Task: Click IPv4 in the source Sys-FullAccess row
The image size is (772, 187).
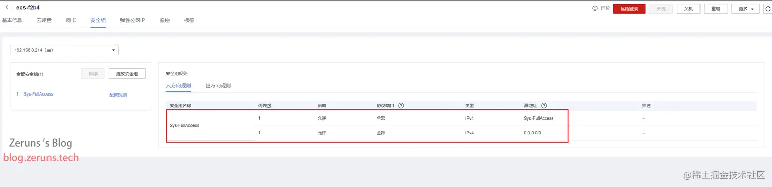Action: click(469, 118)
